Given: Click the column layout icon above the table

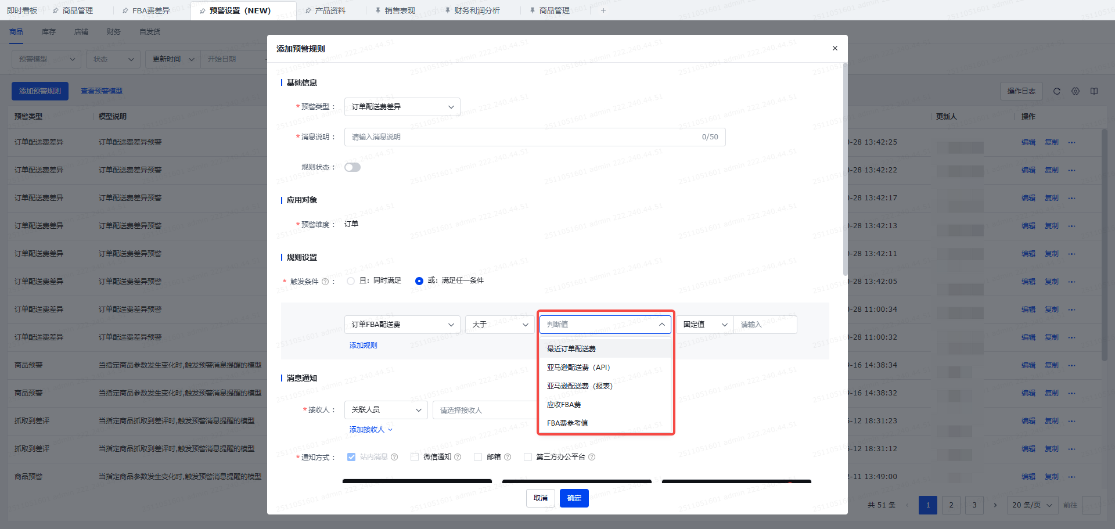Looking at the screenshot, I should [1094, 91].
